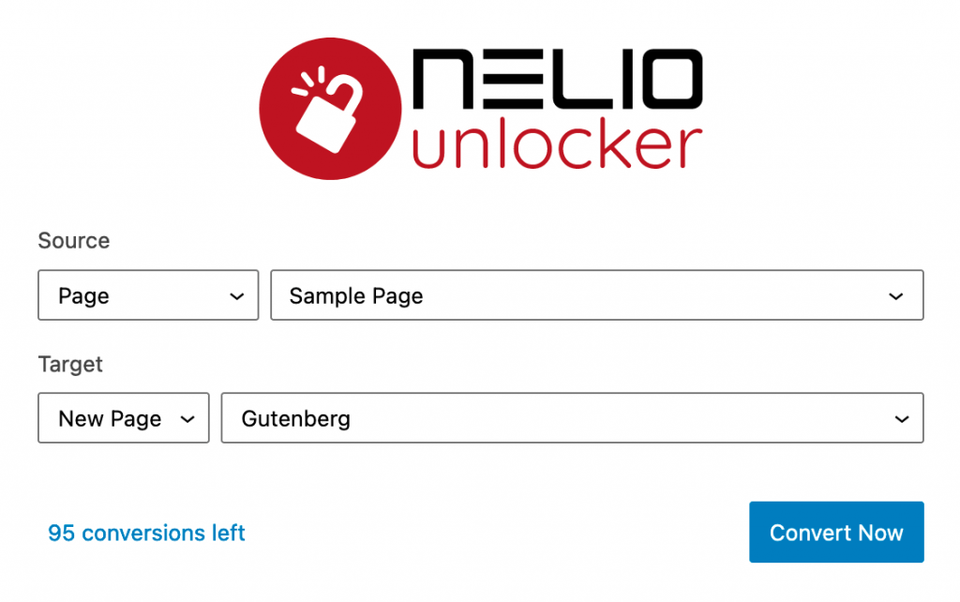Click the Target section label
The image size is (960, 602).
(70, 365)
